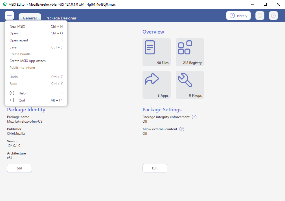Image resolution: width=285 pixels, height=201 pixels.
Task: Close the hamburger menu button
Action: pyautogui.click(x=9, y=16)
